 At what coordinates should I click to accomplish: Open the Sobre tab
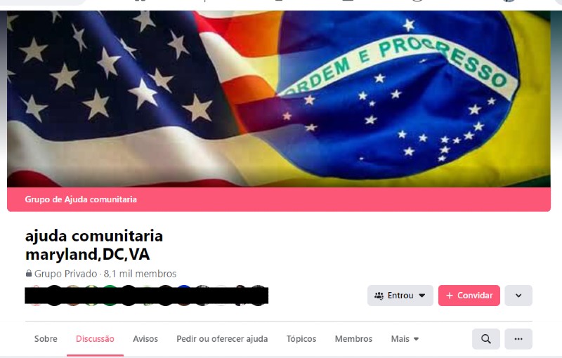point(46,338)
